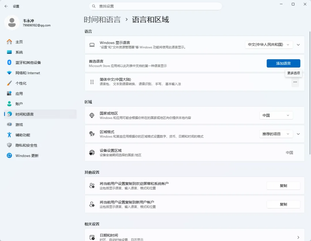Minimize the Settings window
The height and width of the screenshot is (241, 311).
pos(281,4)
